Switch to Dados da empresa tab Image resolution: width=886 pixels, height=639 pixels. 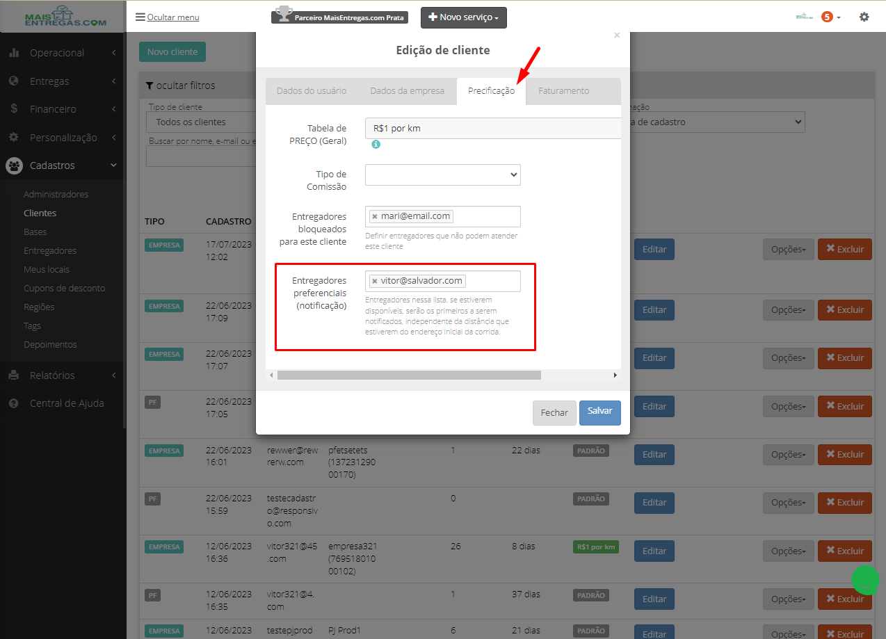(x=407, y=91)
